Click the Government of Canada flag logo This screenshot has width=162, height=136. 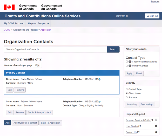coord(9,7)
